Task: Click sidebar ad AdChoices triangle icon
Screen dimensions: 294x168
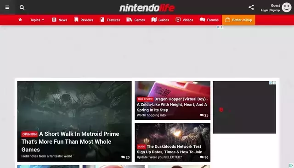Action: [x=271, y=83]
